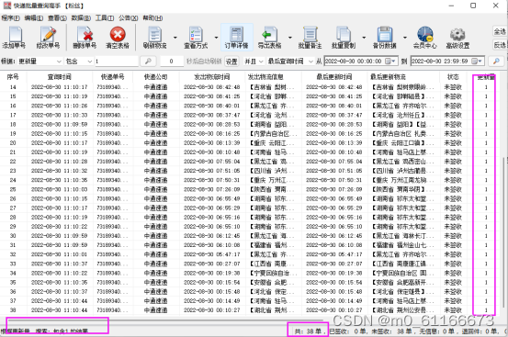
Task: Open the 编辑(E) menu
Action: coord(34,18)
